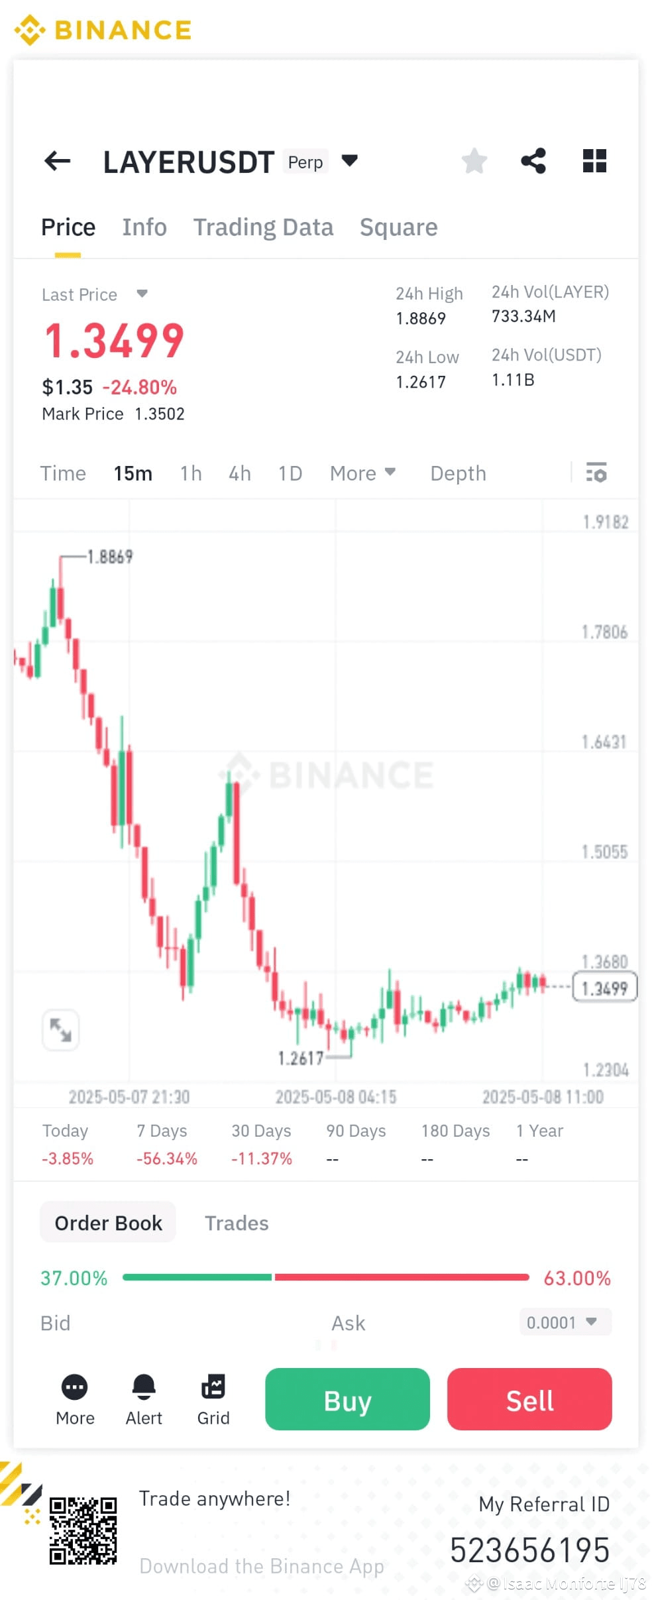Image resolution: width=652 pixels, height=1600 pixels.
Task: Switch to the Square tab
Action: coord(398,227)
